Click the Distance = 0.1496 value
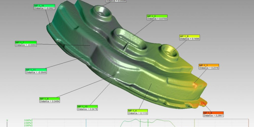The height and width of the screenshot is (127, 254). tap(189, 39)
